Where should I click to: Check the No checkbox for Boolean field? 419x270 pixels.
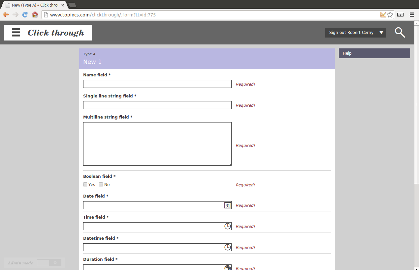coord(101,185)
